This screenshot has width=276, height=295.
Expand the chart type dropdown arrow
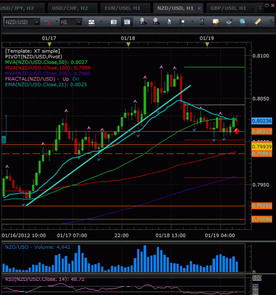[101, 22]
